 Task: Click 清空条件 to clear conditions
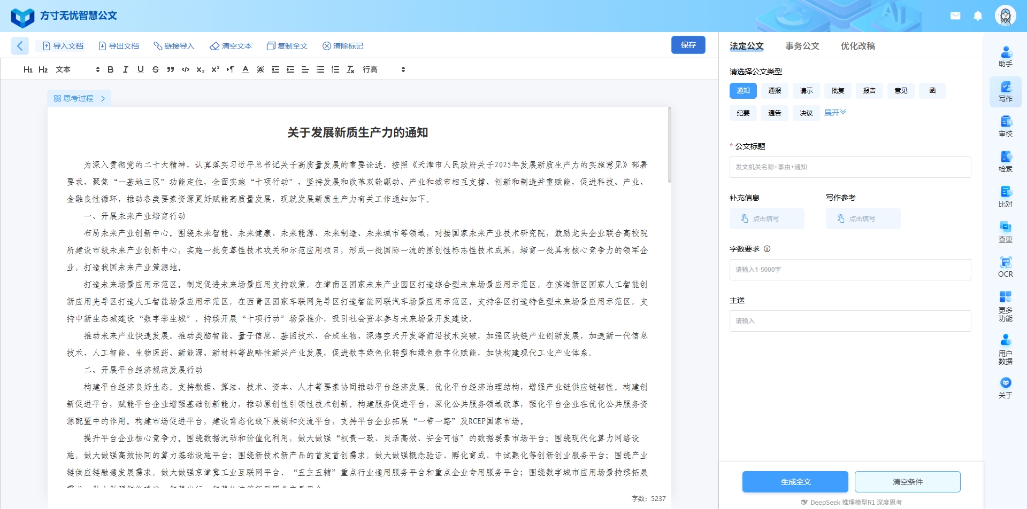[908, 481]
